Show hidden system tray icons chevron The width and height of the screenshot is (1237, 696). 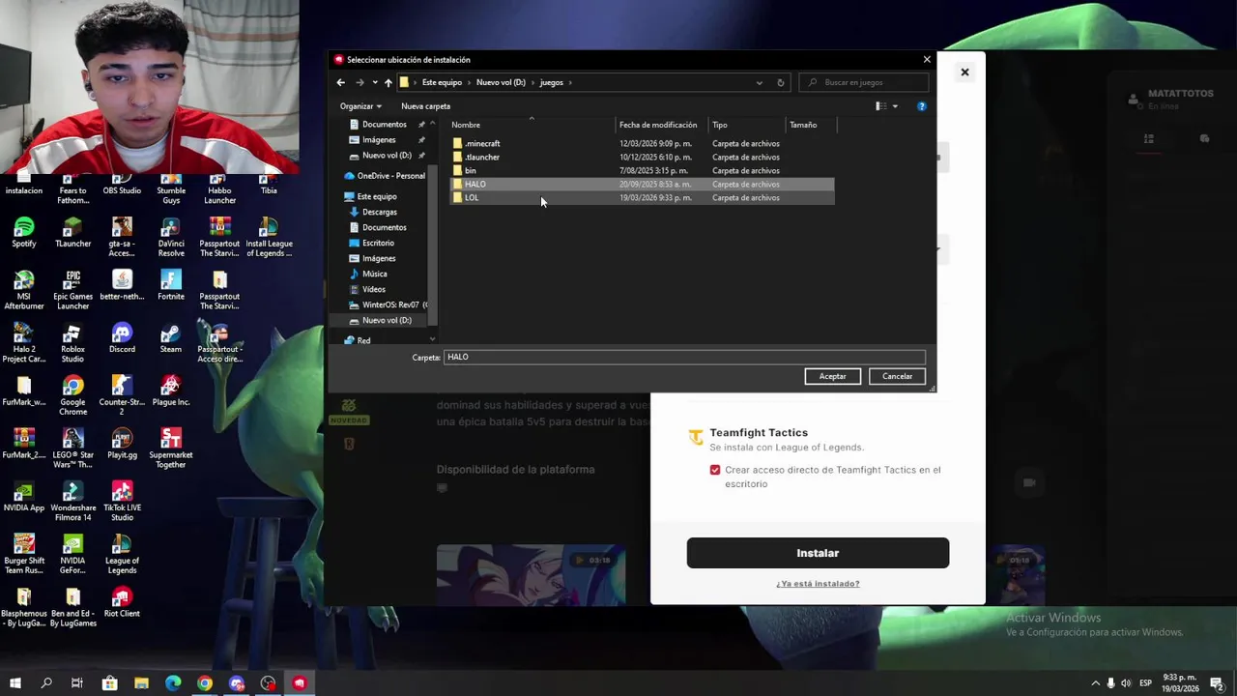(1095, 683)
